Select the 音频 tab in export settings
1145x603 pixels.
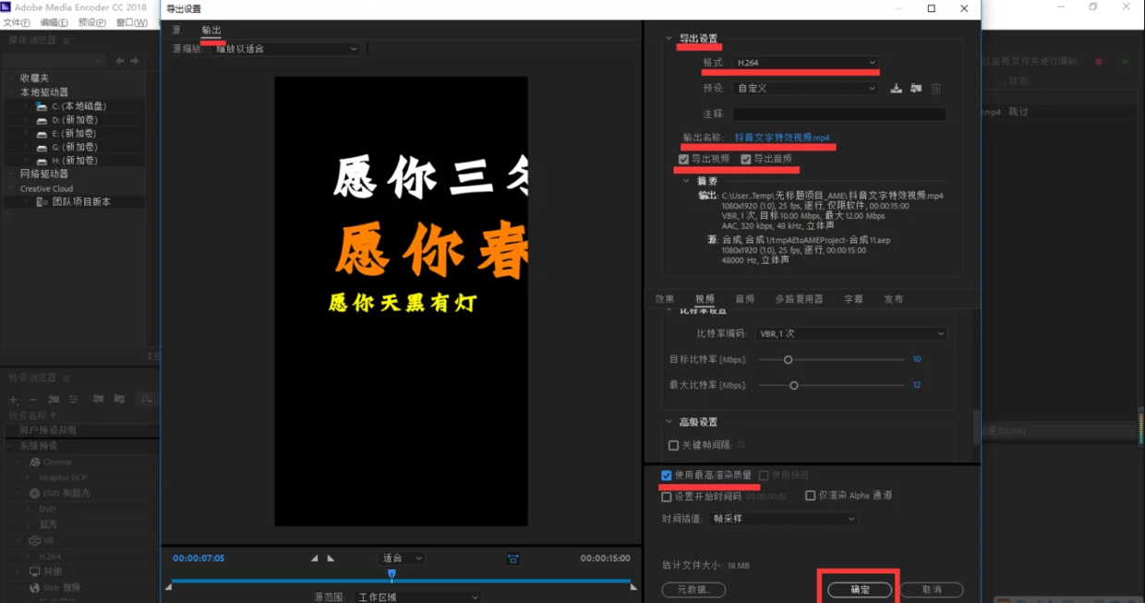click(x=746, y=298)
